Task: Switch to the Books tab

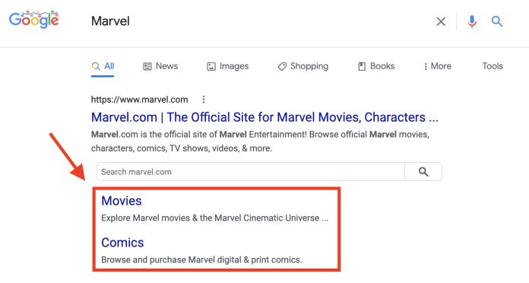Action: tap(376, 66)
